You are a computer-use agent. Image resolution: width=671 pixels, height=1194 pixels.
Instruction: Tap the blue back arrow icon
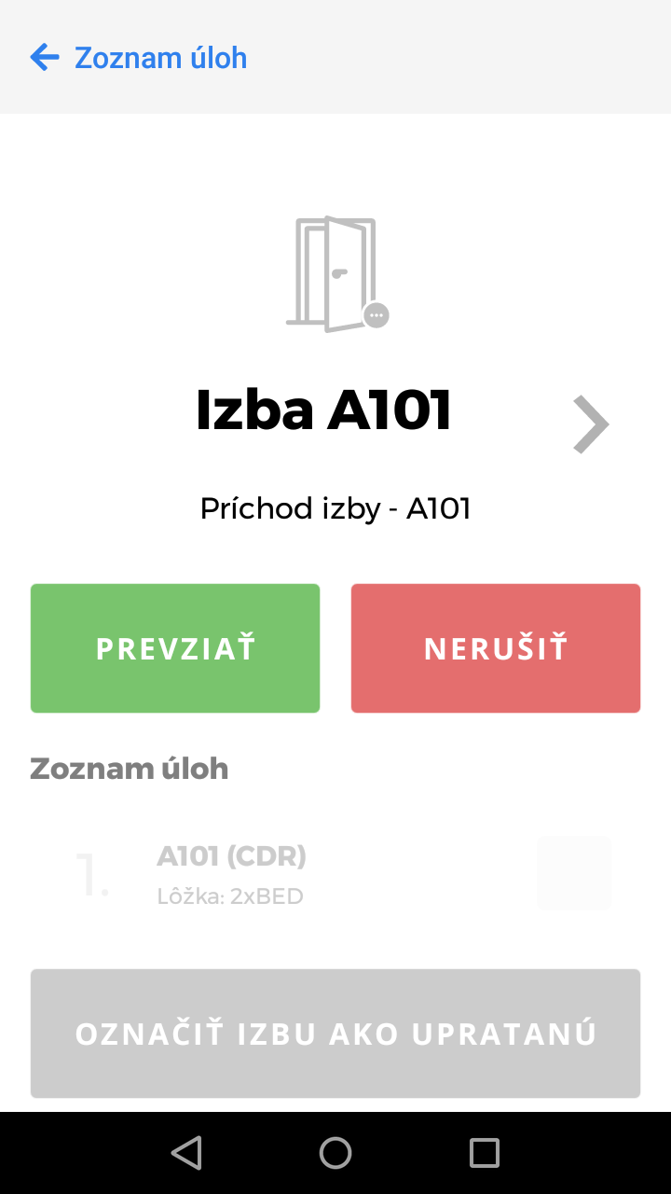44,58
